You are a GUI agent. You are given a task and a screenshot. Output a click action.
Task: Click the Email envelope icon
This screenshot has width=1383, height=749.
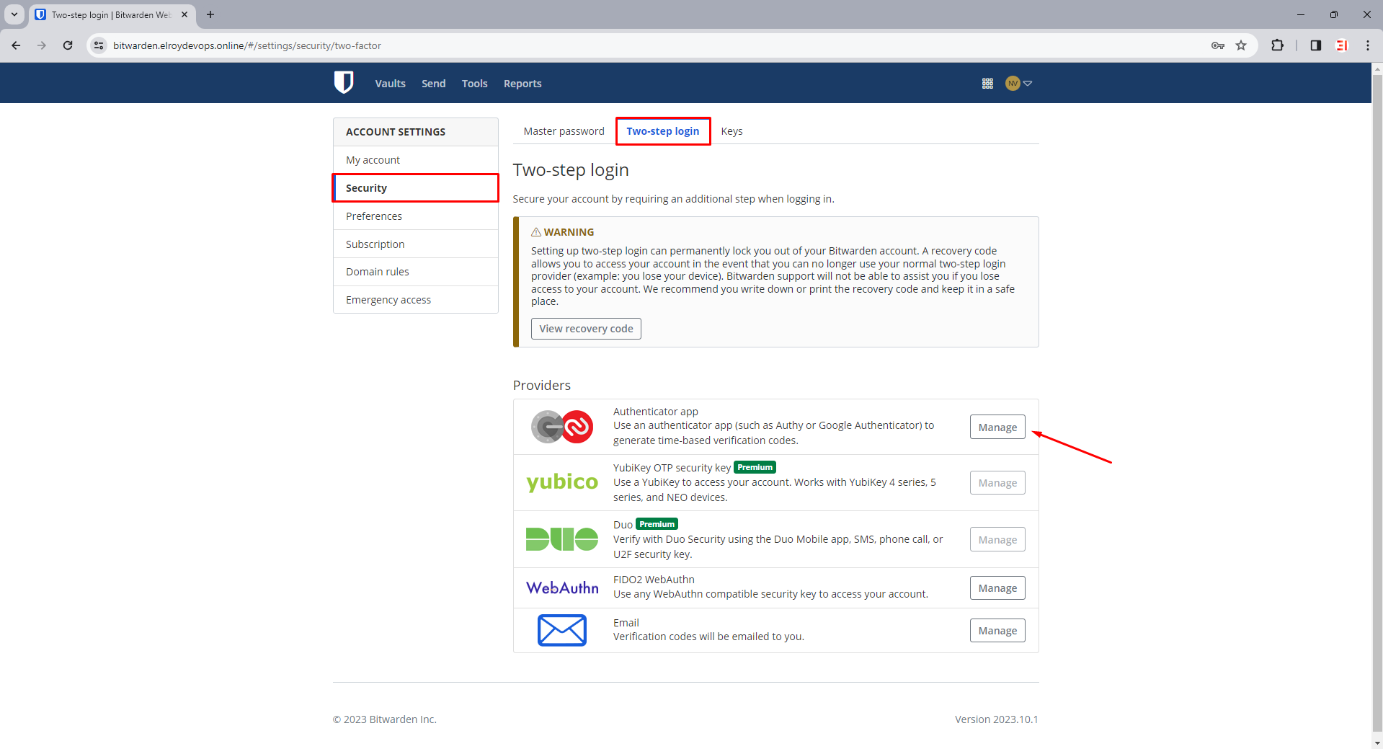click(x=562, y=630)
